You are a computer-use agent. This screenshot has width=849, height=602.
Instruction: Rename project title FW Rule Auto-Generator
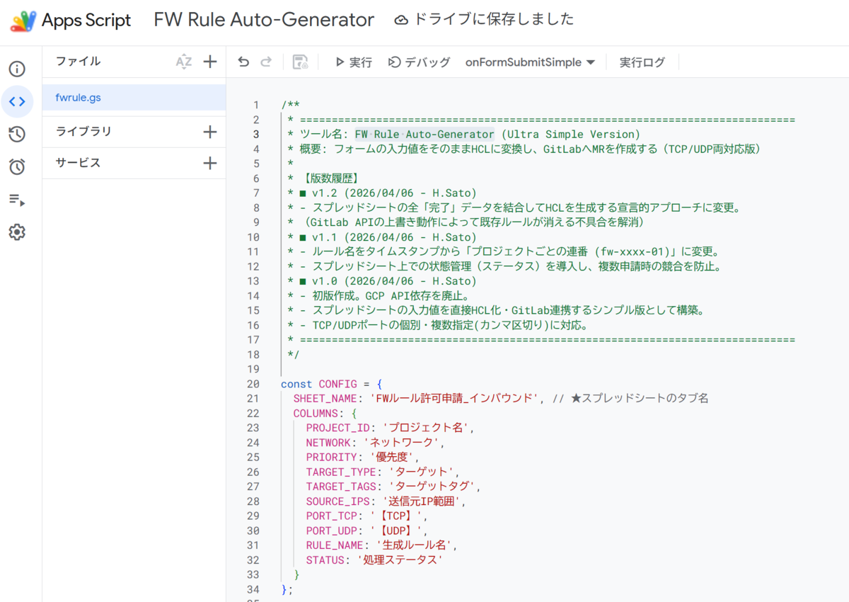coord(264,20)
